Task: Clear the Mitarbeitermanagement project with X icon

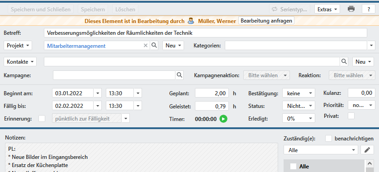Action: click(x=146, y=45)
